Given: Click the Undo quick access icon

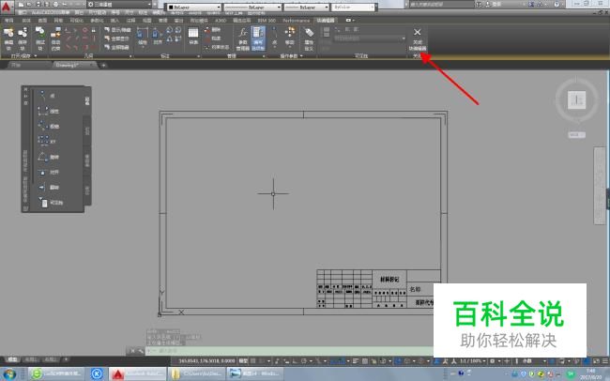Looking at the screenshot, I should pos(64,5).
